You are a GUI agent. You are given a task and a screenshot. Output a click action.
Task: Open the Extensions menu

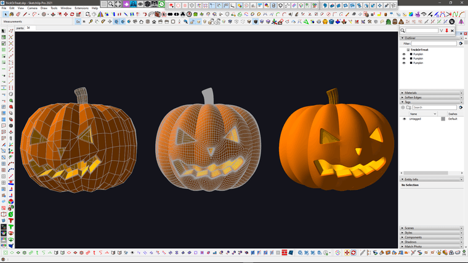click(x=81, y=8)
